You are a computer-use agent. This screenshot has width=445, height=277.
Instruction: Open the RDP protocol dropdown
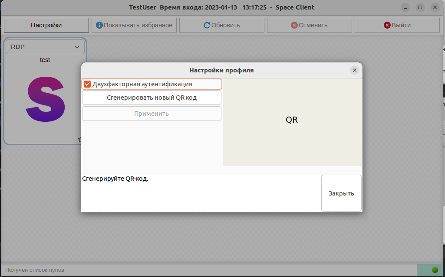click(45, 47)
